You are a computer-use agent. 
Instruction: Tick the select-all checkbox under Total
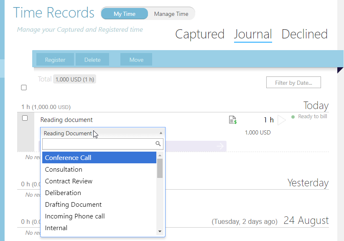tap(24, 88)
